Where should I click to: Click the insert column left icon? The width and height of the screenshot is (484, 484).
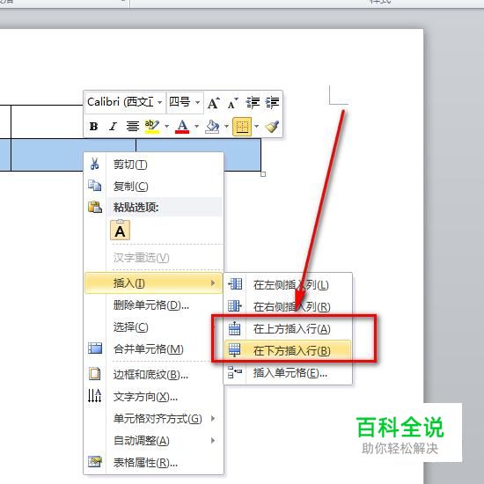(x=235, y=283)
